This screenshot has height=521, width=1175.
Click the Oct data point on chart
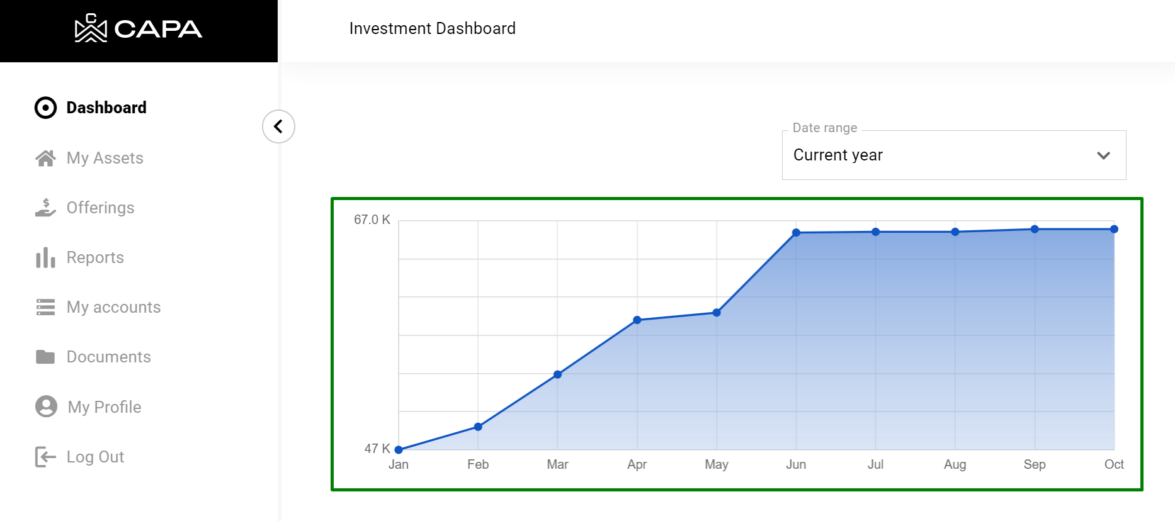pos(1114,229)
